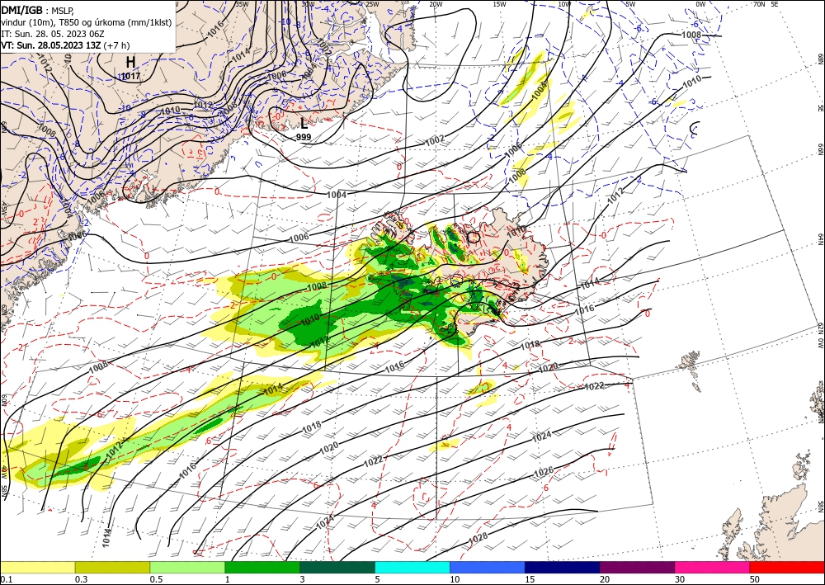Click the 'H' high pressure marker

point(130,62)
